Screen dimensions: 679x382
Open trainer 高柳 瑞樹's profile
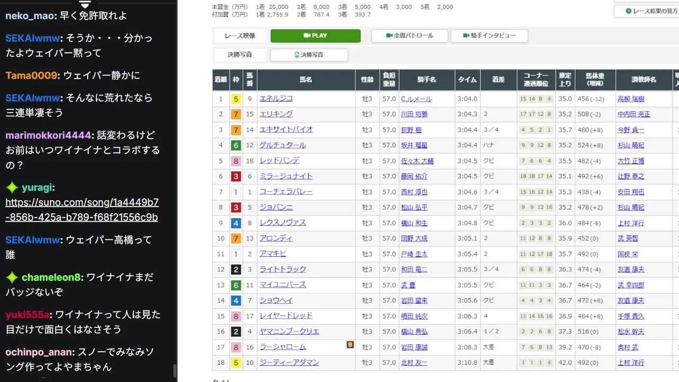coord(631,99)
